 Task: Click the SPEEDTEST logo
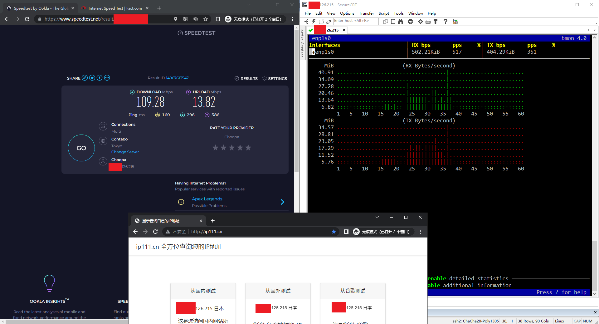[x=197, y=33]
